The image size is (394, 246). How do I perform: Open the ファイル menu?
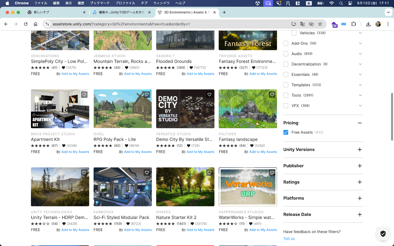tap(41, 3)
